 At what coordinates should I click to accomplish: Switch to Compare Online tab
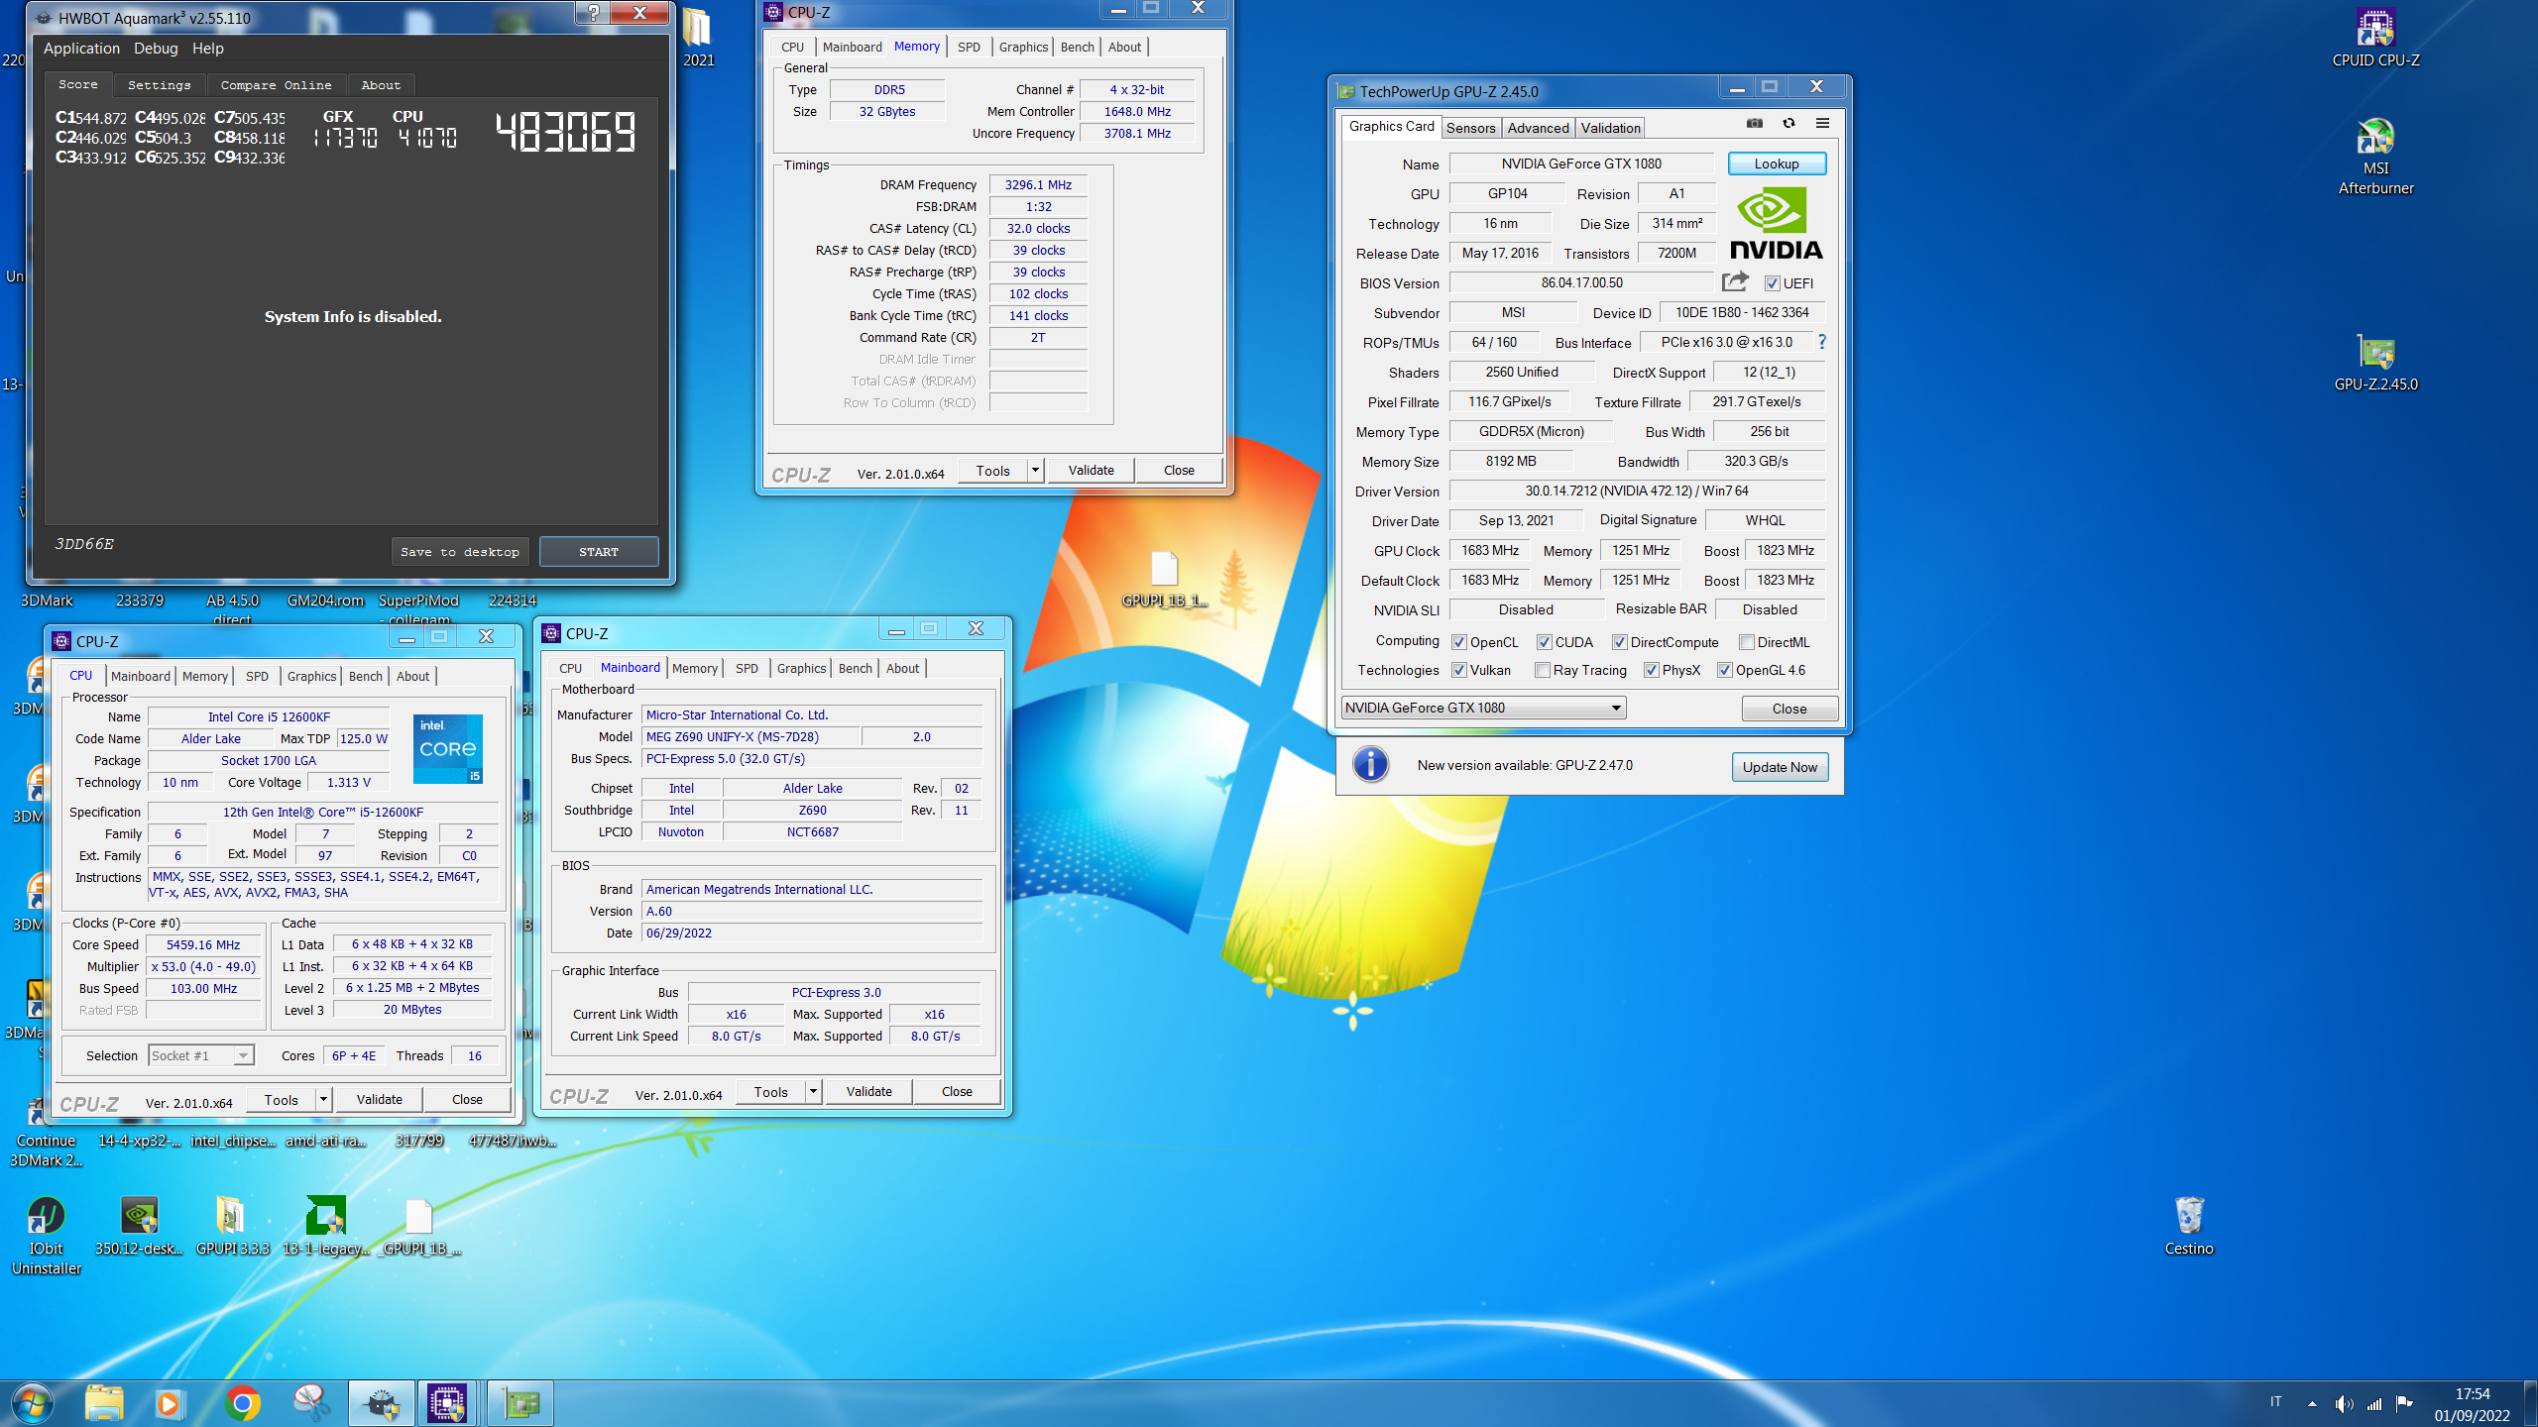[276, 85]
